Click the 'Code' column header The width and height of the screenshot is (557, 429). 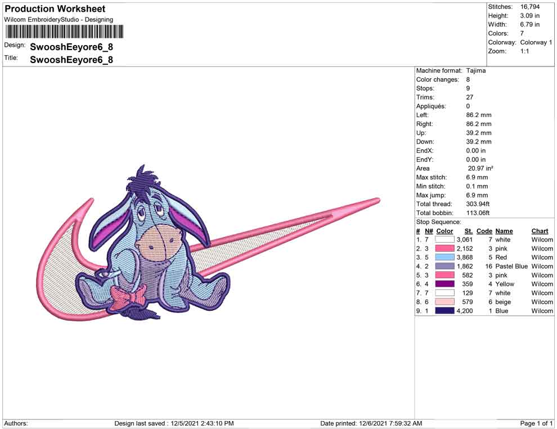pyautogui.click(x=484, y=231)
